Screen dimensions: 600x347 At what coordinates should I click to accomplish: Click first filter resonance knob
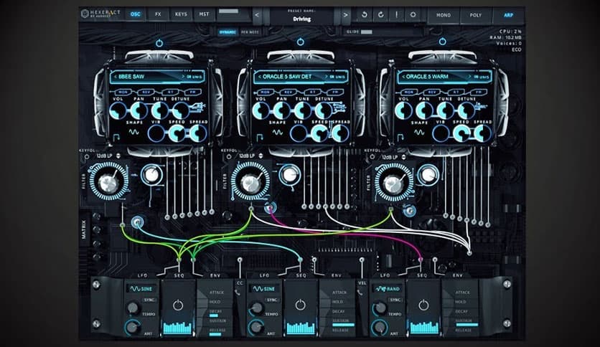click(152, 175)
